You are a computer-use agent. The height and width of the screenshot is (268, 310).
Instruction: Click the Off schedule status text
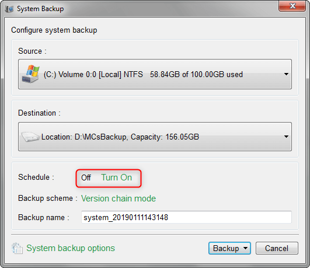click(x=86, y=177)
